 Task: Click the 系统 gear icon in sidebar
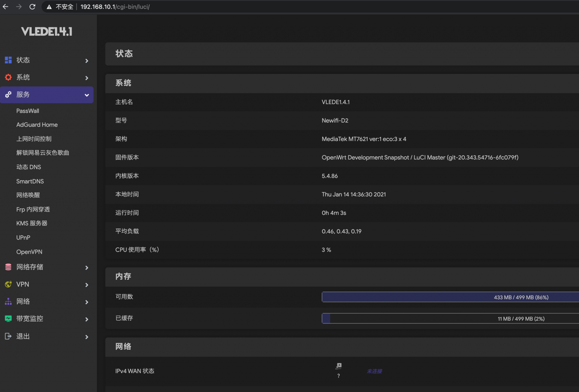point(8,77)
